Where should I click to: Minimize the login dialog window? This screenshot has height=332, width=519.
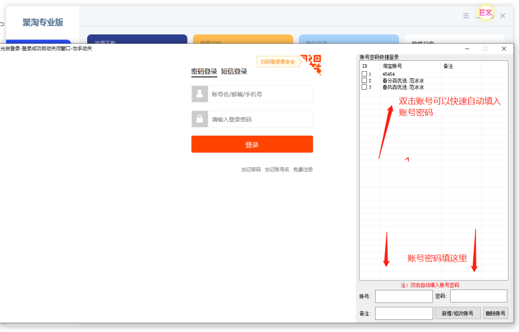click(467, 49)
